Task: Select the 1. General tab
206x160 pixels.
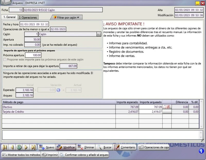Action: [x=10, y=17]
